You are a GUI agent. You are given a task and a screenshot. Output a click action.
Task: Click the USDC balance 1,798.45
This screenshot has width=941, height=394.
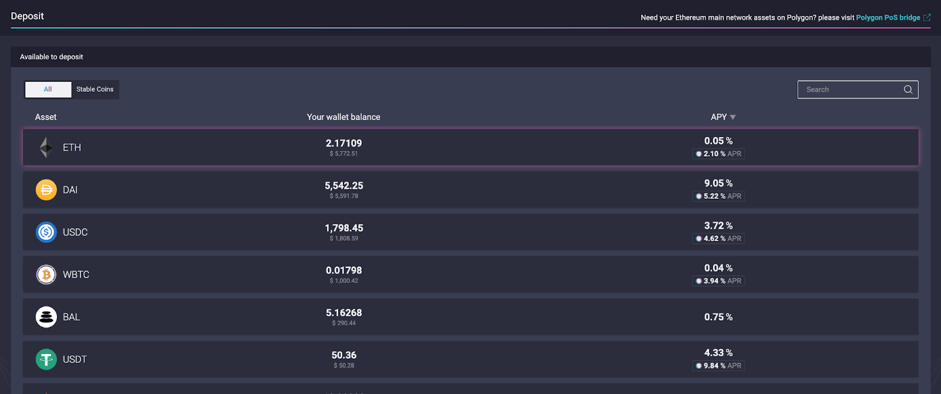pos(344,228)
